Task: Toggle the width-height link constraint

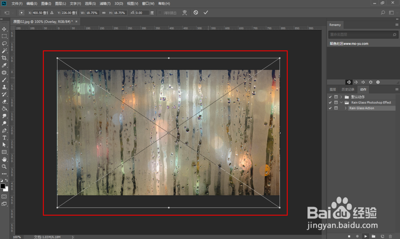Action: 104,12
